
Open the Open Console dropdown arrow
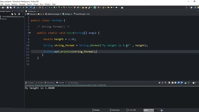(x=196, y=83)
